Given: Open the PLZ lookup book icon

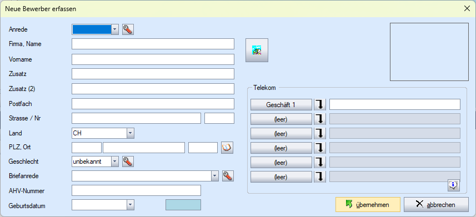Looking at the screenshot, I should (x=227, y=148).
